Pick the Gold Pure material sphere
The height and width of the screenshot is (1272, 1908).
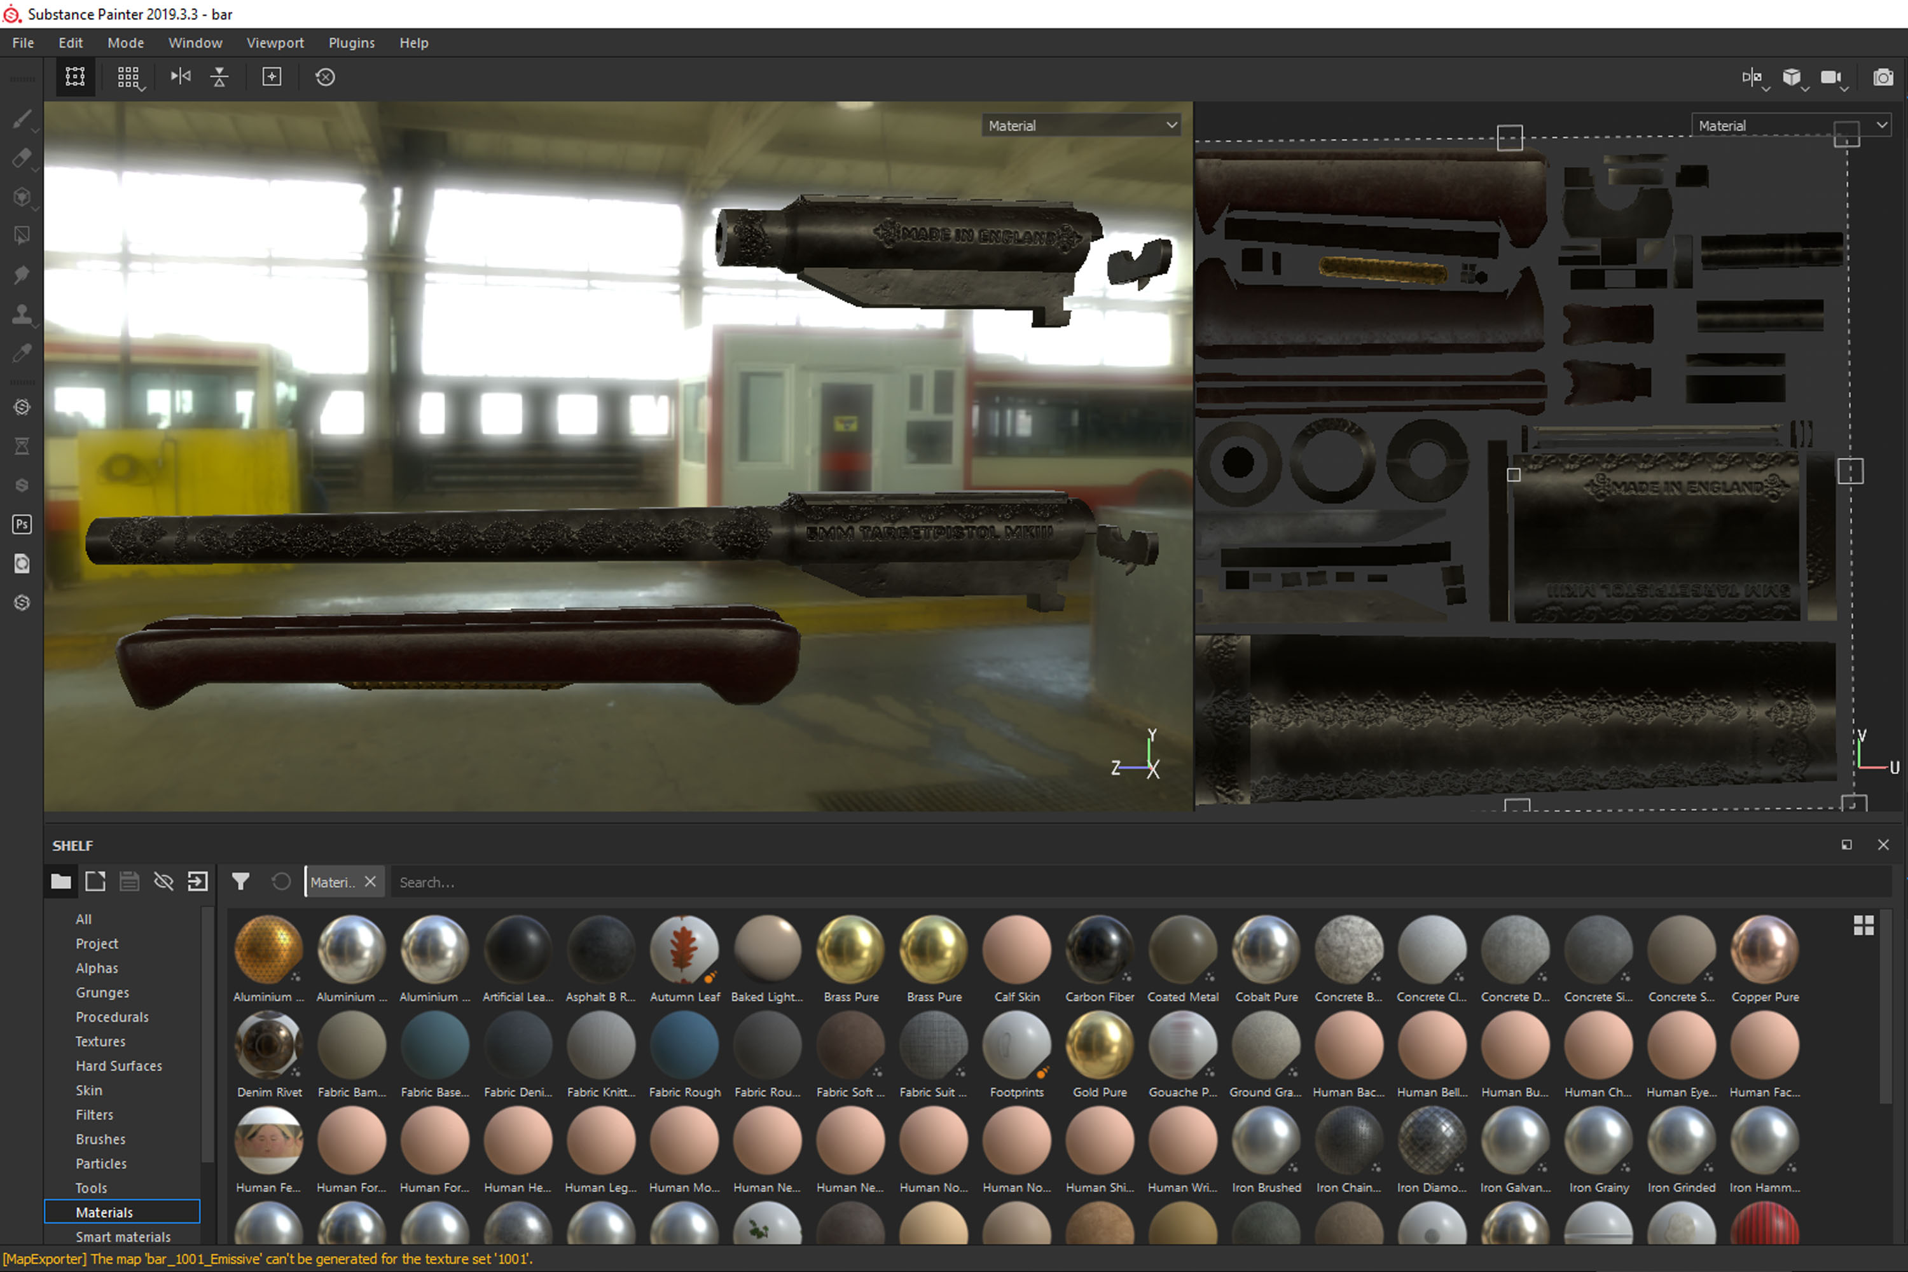(x=1099, y=1046)
